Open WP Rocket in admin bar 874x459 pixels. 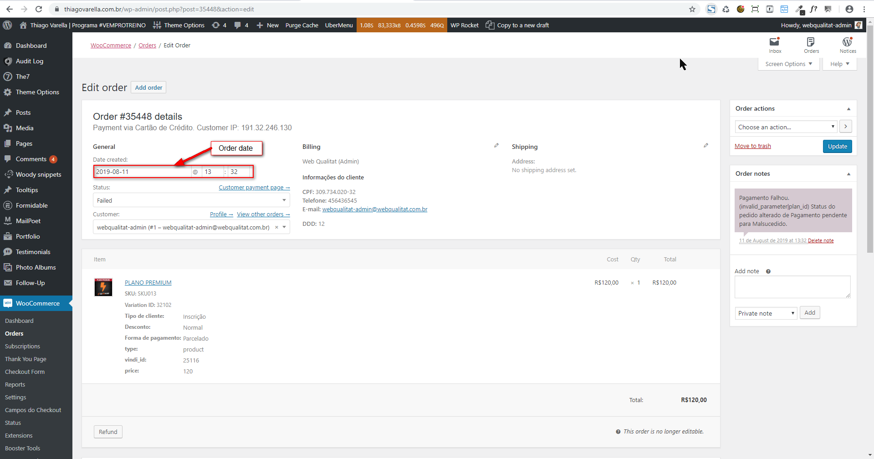tap(465, 25)
